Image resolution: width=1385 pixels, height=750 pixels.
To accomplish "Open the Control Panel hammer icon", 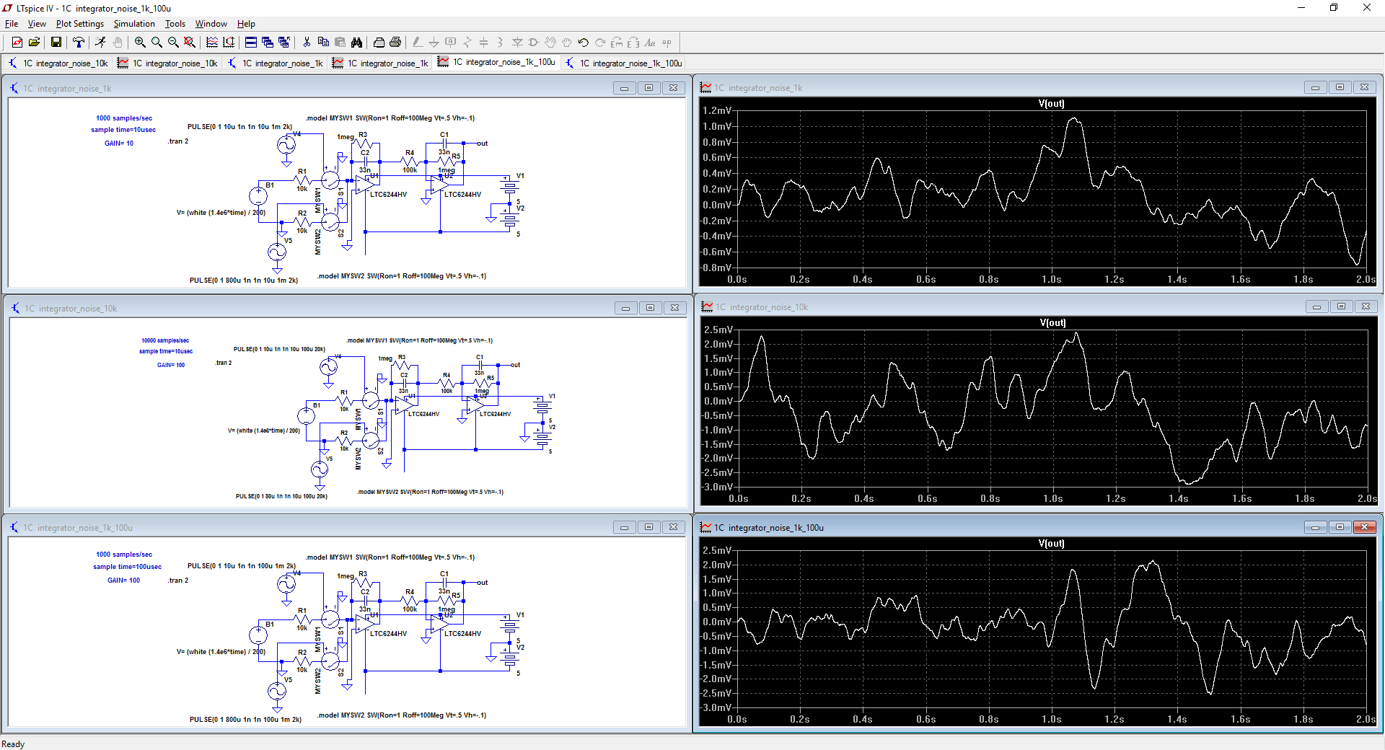I will (78, 43).
